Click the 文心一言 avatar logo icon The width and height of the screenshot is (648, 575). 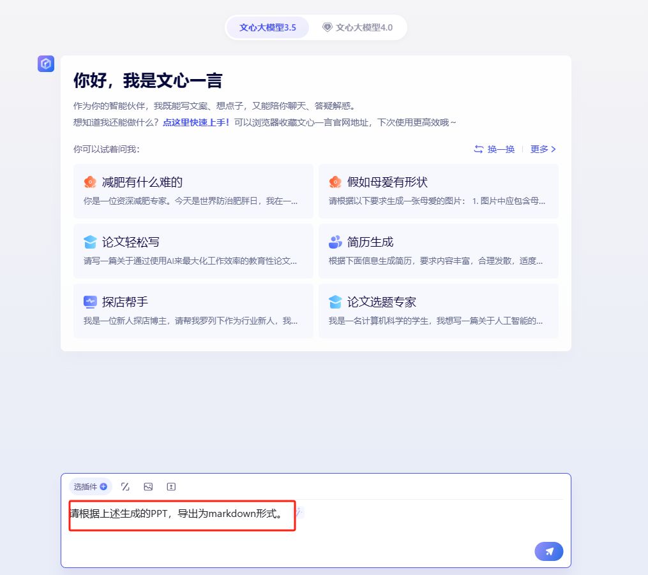[46, 64]
